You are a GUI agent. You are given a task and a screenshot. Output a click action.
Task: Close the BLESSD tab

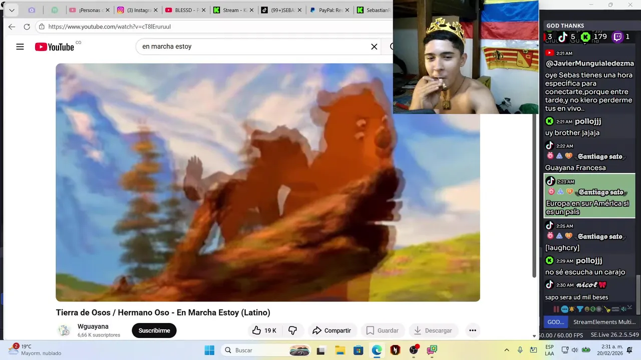pyautogui.click(x=204, y=10)
